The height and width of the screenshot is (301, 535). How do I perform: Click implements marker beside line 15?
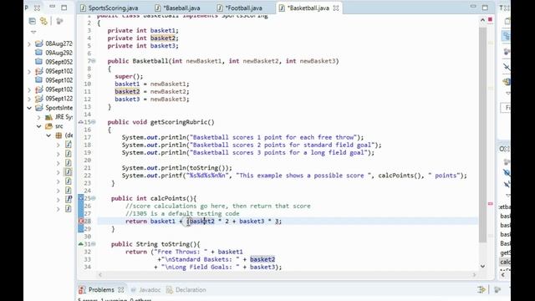point(81,122)
